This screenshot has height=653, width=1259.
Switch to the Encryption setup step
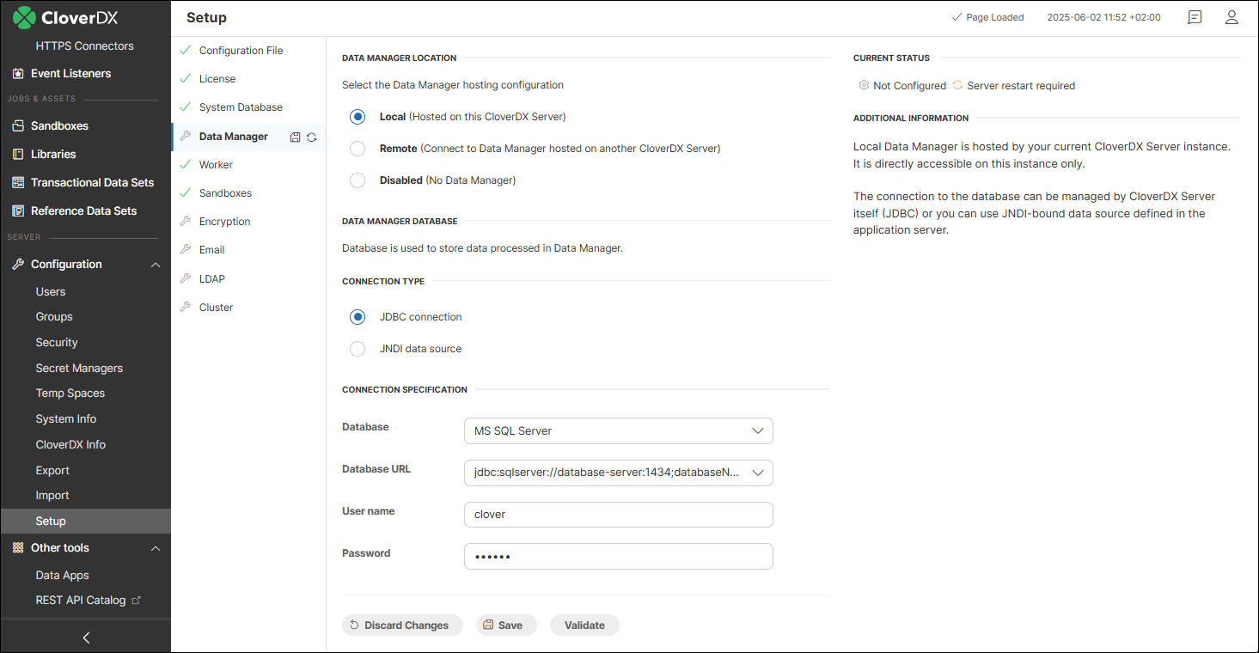(224, 221)
